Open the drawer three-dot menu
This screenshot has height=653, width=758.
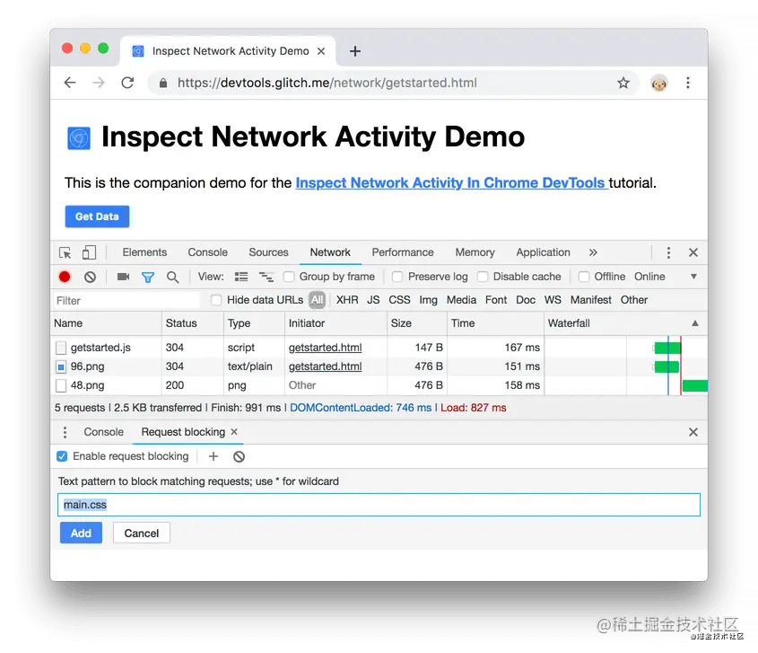65,432
